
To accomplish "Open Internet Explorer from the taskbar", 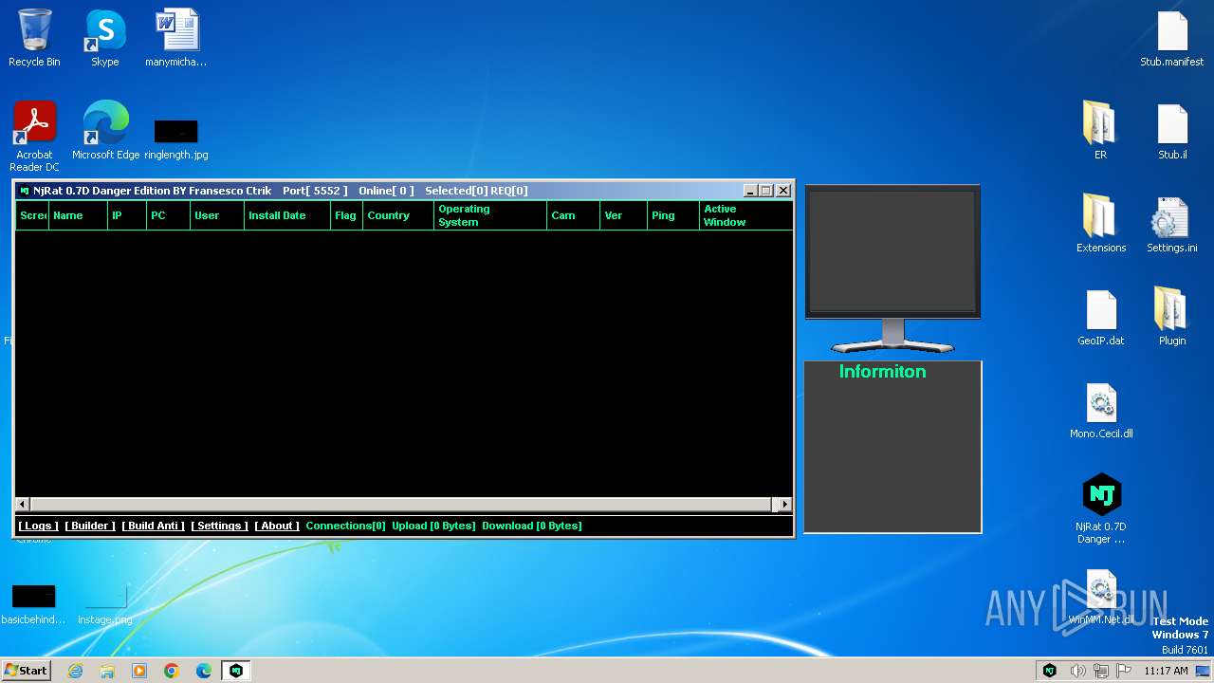I will (75, 671).
